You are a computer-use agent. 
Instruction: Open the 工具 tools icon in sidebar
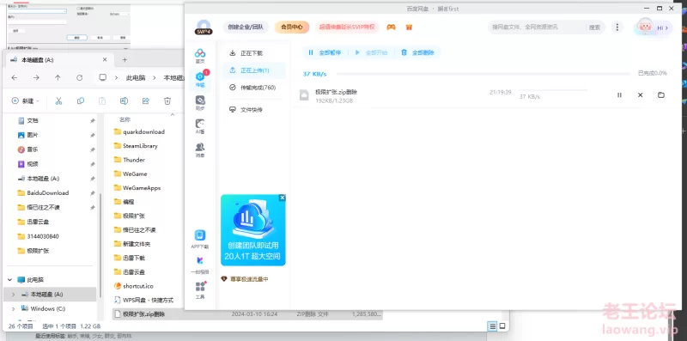200,289
